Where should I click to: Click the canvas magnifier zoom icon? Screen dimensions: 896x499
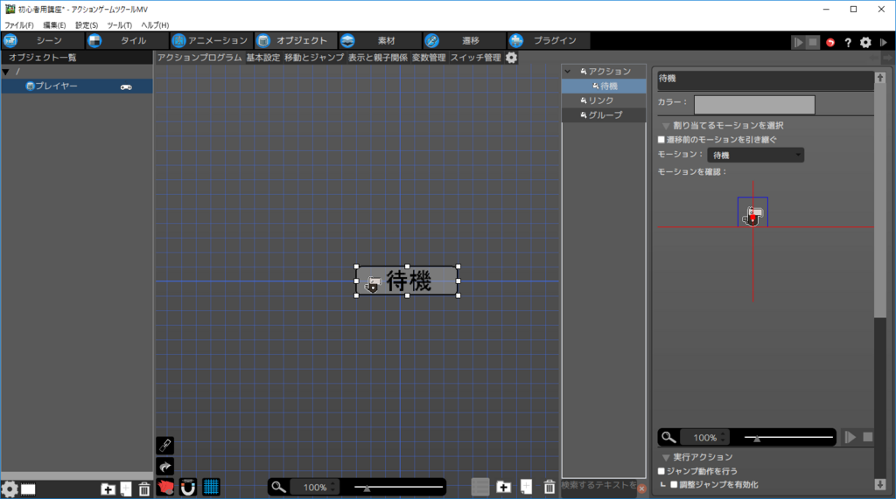278,487
